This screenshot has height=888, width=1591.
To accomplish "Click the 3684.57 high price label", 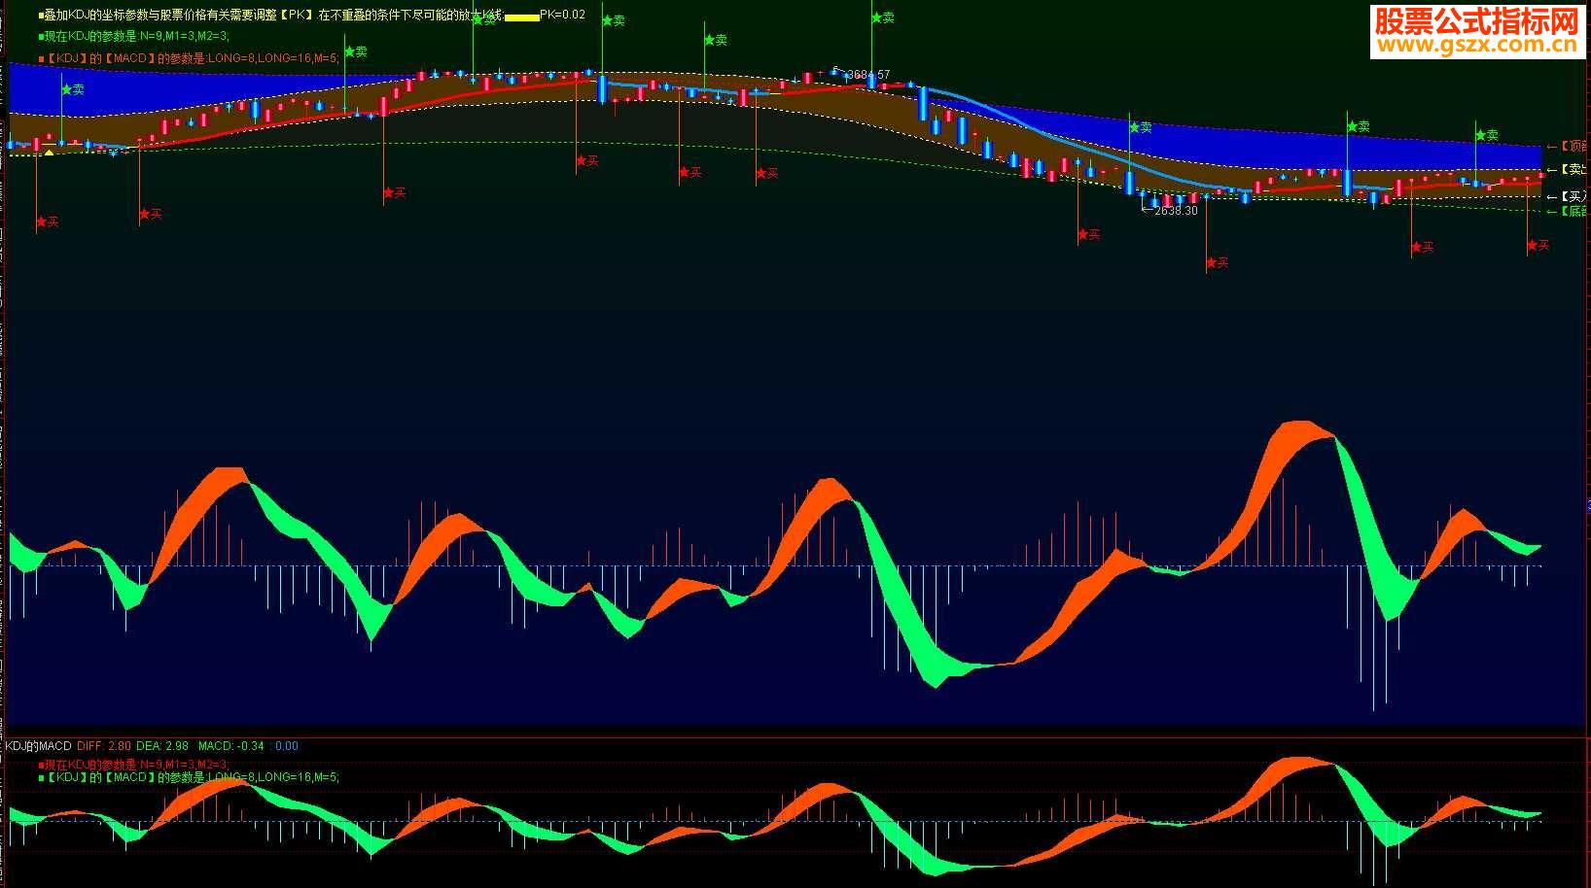I will click(868, 74).
